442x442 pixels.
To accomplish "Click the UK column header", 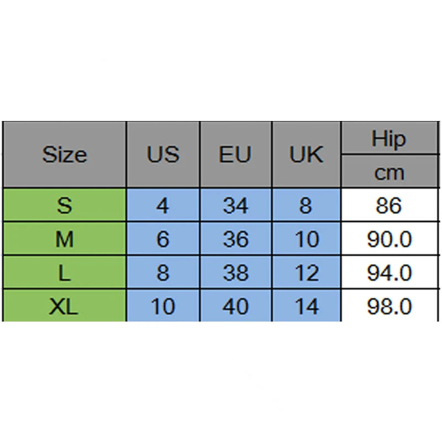I will (306, 155).
